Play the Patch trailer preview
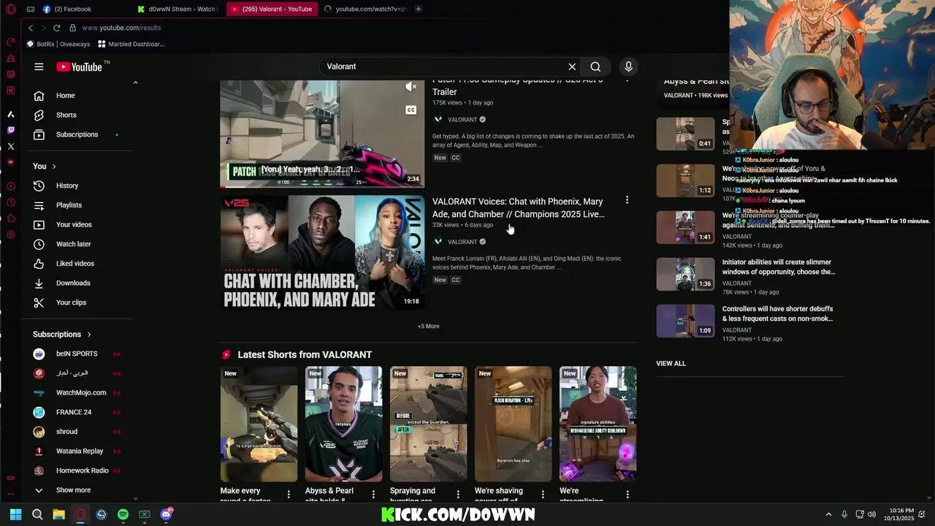Viewport: 935px width, 526px height. [322, 134]
